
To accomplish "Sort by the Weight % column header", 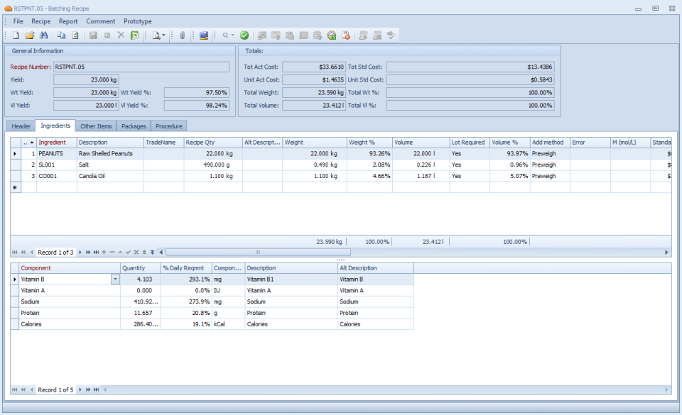I will pyautogui.click(x=369, y=143).
